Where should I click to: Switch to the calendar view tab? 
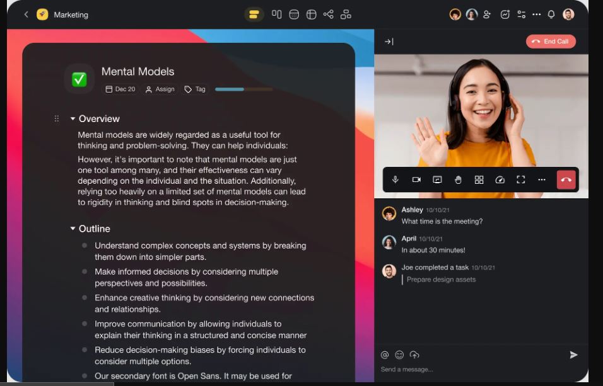(x=294, y=14)
